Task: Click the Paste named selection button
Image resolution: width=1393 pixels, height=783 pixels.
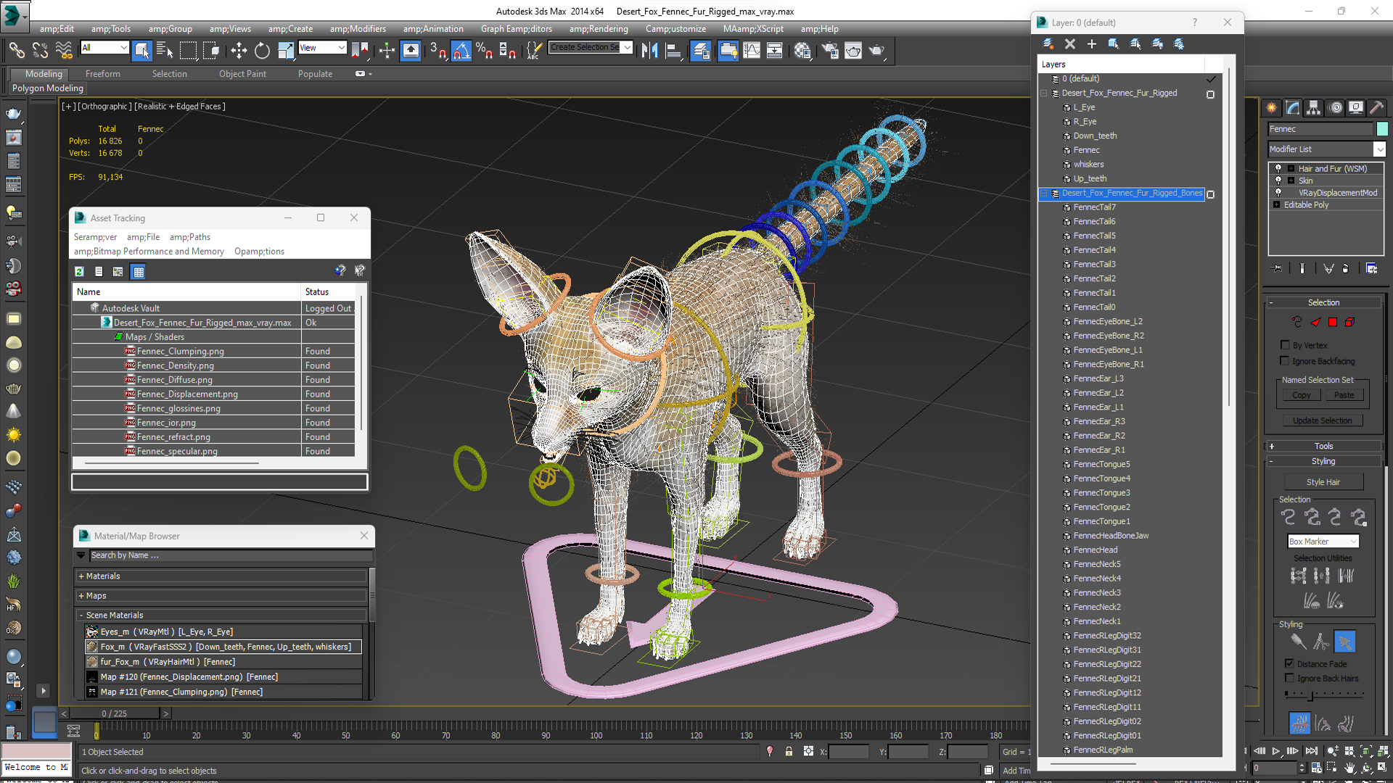Action: 1344,395
